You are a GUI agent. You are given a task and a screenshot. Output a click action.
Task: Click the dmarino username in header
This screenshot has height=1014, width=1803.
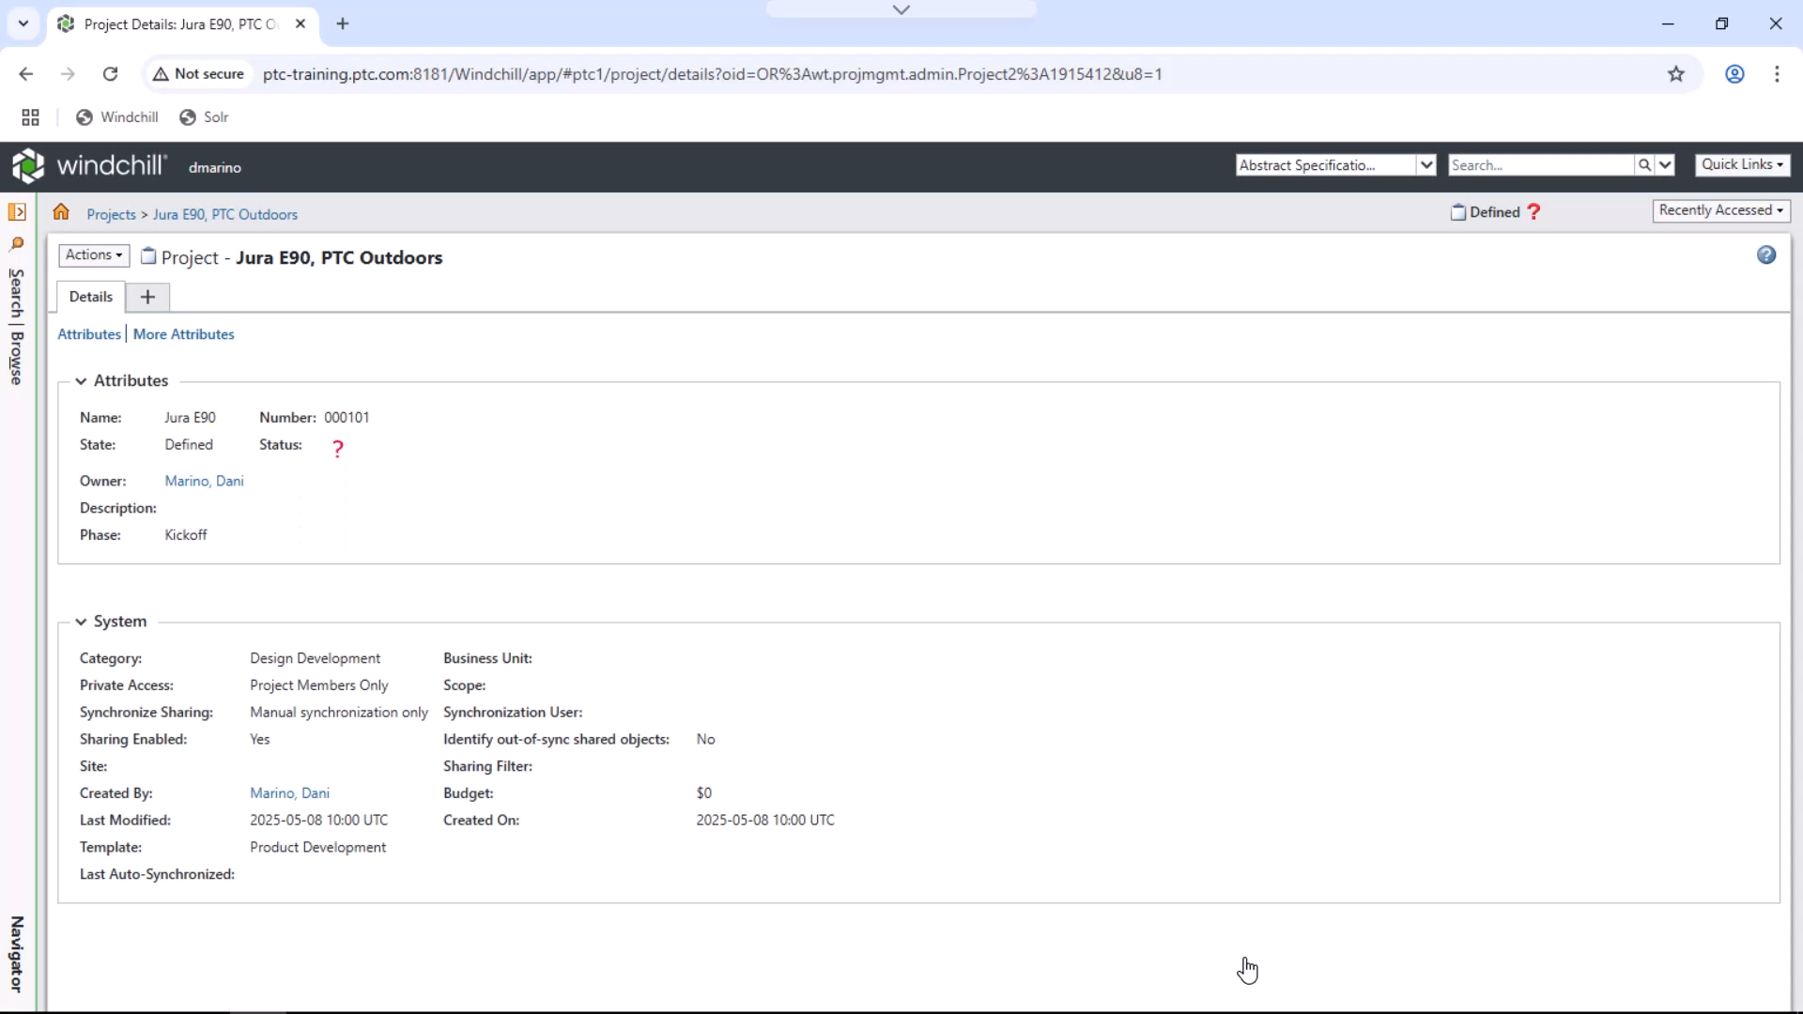[215, 168]
